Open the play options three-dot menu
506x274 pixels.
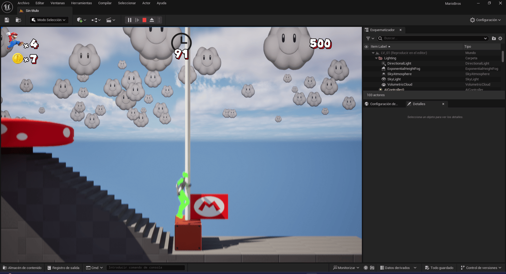[159, 20]
